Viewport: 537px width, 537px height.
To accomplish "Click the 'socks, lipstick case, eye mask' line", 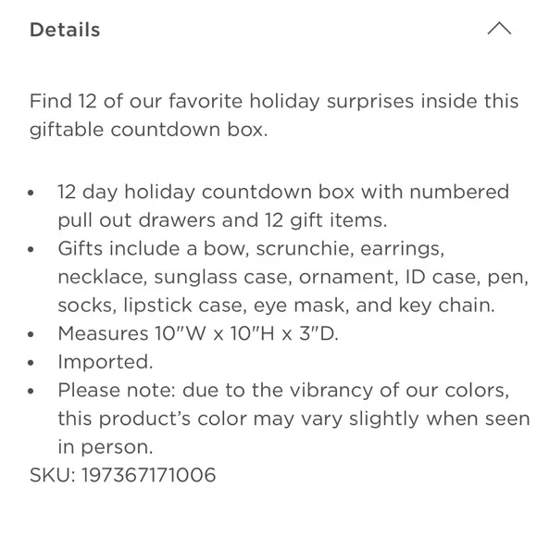I will [276, 306].
